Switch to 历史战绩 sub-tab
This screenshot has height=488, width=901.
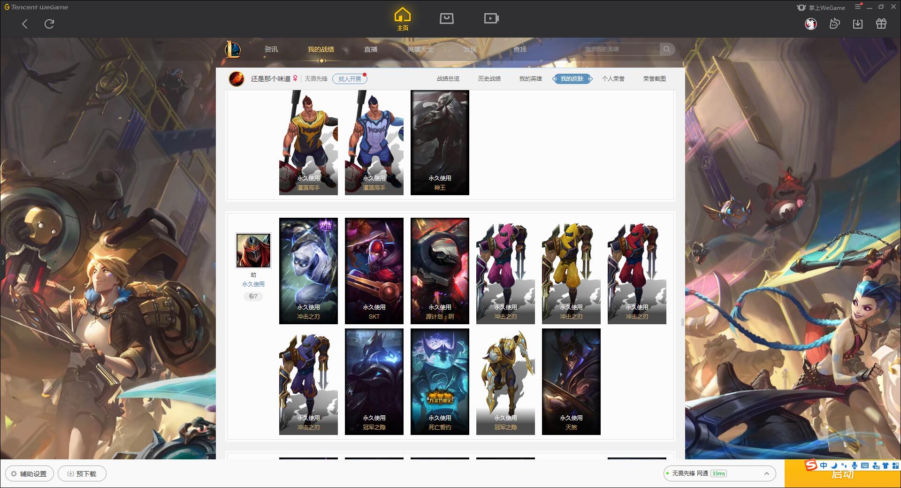click(489, 79)
